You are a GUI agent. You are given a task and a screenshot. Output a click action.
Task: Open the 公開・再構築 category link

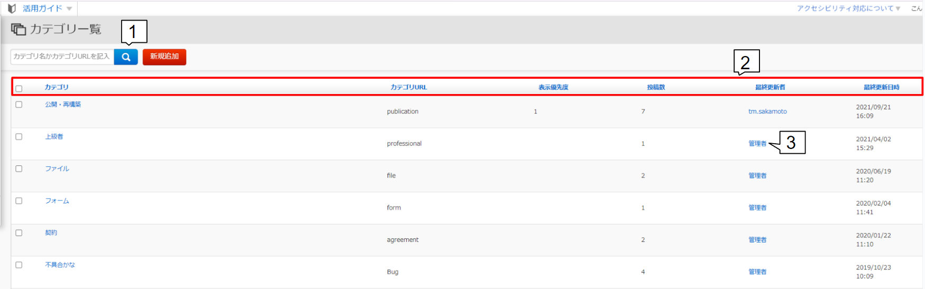63,105
